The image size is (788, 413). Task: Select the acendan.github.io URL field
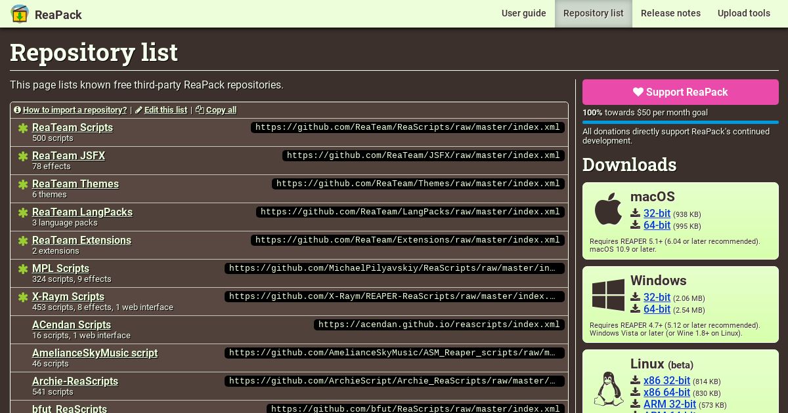point(439,324)
